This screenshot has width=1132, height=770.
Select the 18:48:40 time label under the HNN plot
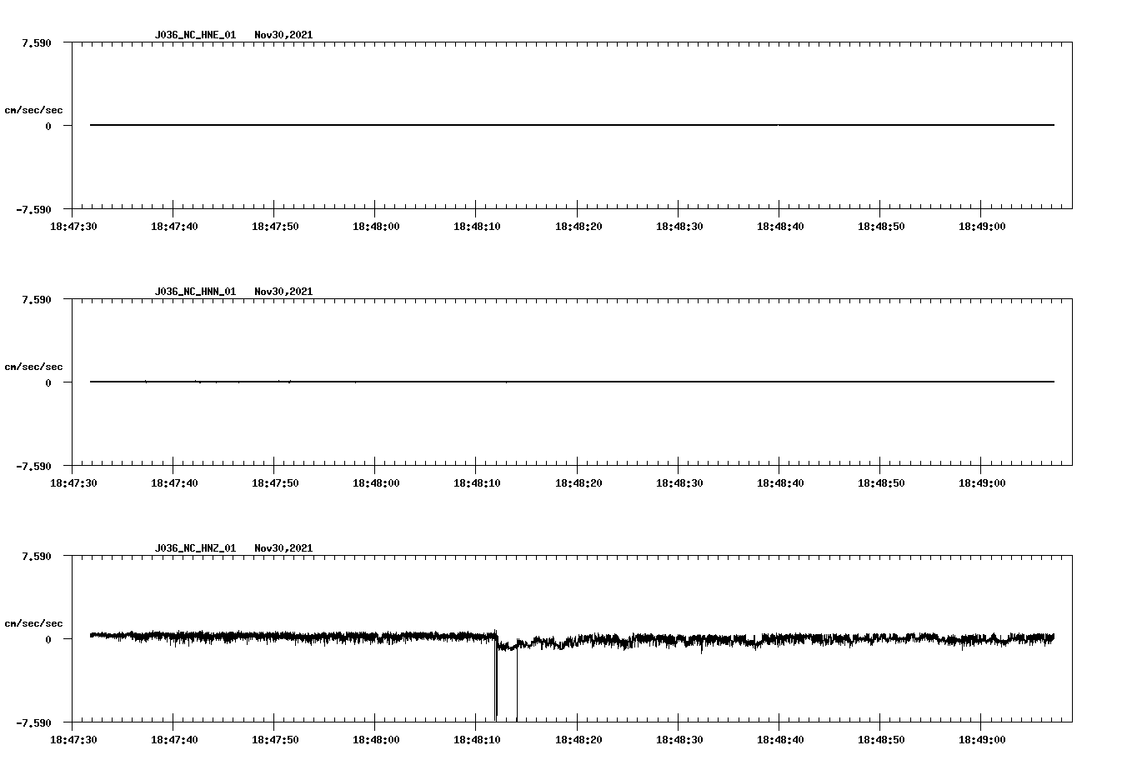(779, 482)
